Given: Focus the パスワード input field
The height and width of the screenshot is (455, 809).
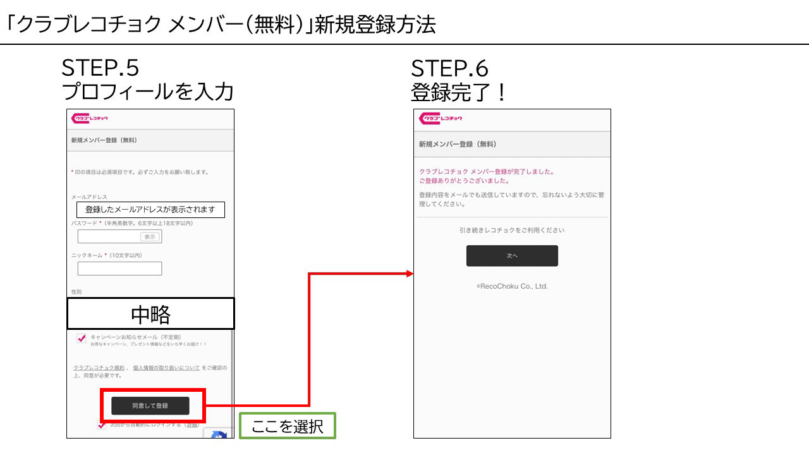Looking at the screenshot, I should [x=119, y=237].
